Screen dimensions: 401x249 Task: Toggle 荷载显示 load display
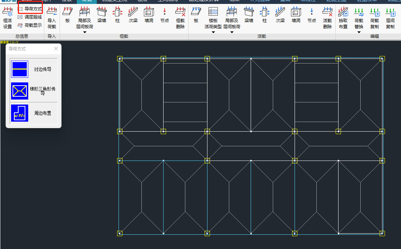click(x=30, y=25)
